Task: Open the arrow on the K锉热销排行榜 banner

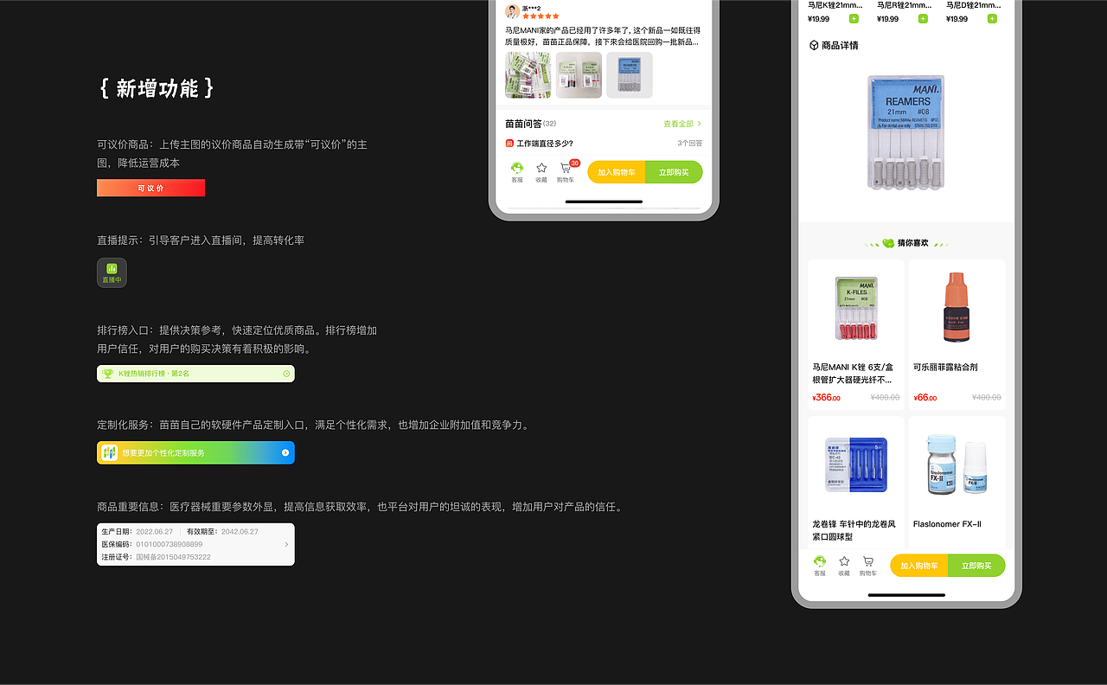Action: click(286, 374)
